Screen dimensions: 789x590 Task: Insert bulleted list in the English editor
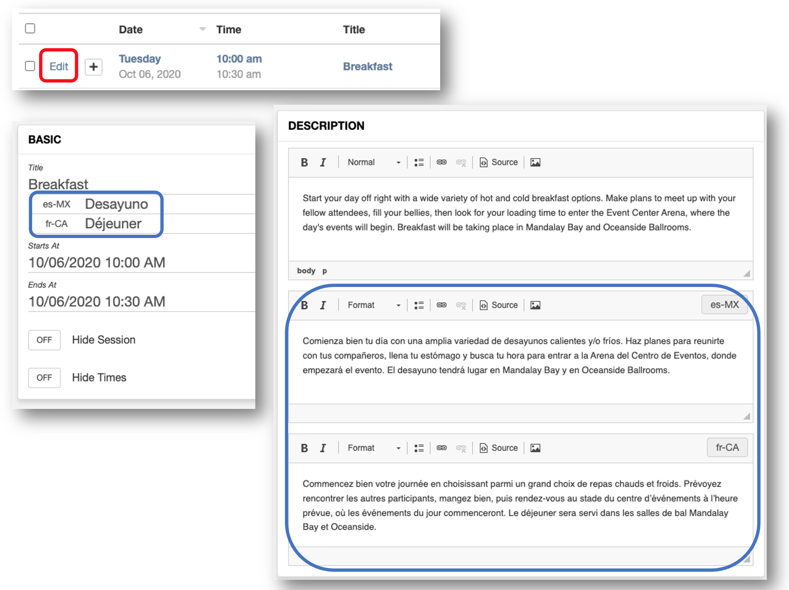point(419,162)
